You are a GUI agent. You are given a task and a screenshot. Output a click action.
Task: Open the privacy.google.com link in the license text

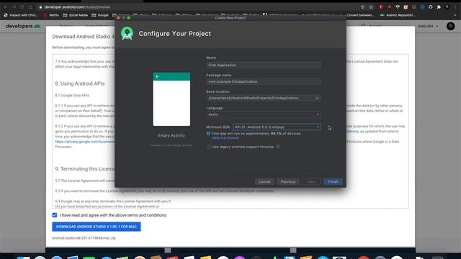click(x=85, y=142)
